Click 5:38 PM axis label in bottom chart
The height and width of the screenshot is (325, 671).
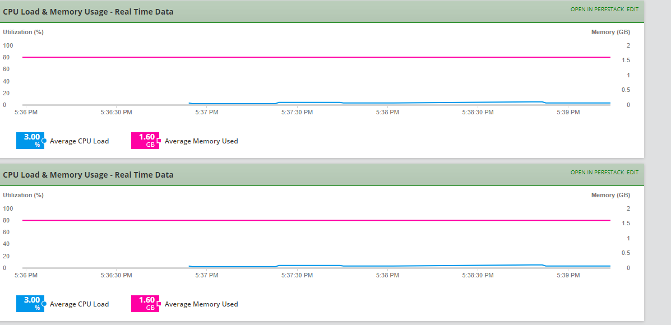[388, 275]
